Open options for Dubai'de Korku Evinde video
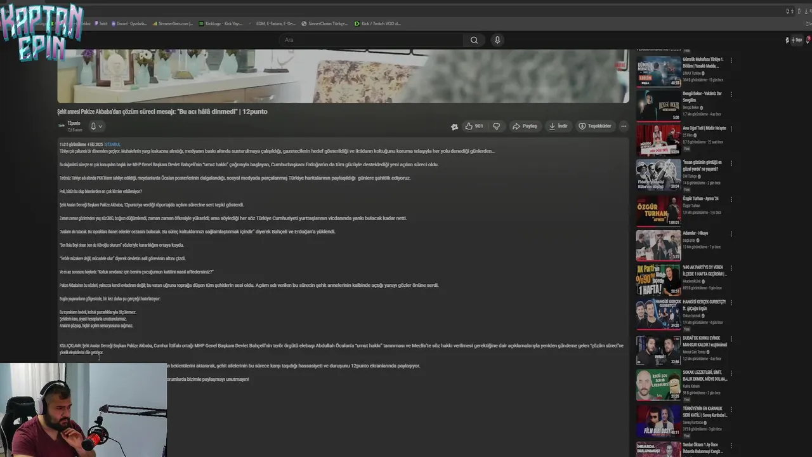The width and height of the screenshot is (812, 457). [x=731, y=338]
